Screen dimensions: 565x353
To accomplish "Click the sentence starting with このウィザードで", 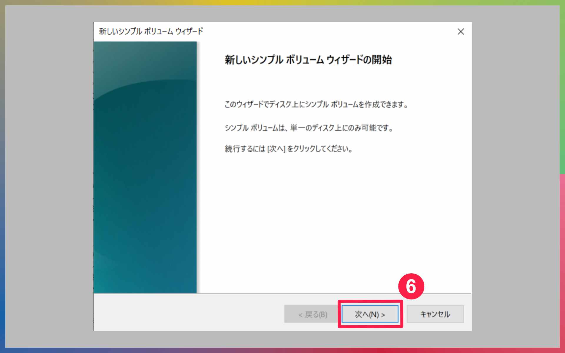I will tap(316, 104).
